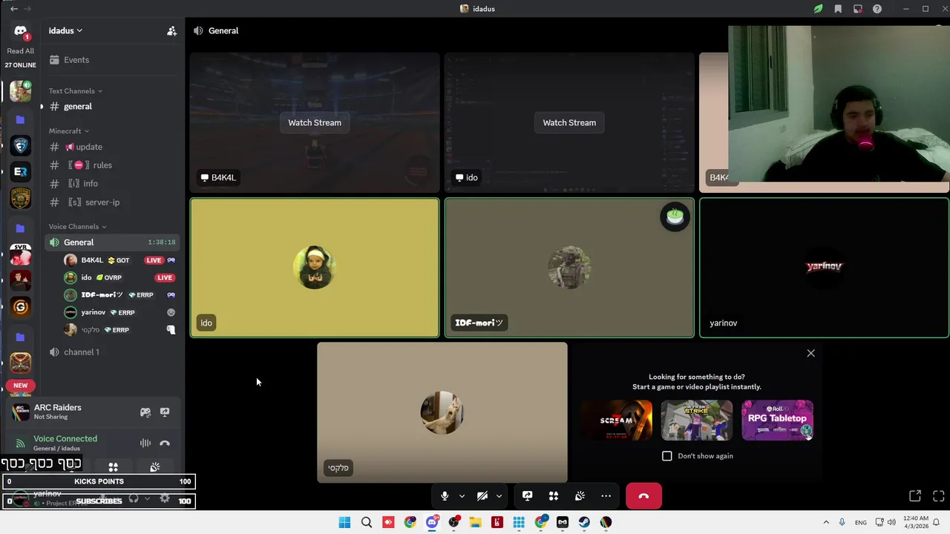Open the rules channel

click(x=111, y=165)
